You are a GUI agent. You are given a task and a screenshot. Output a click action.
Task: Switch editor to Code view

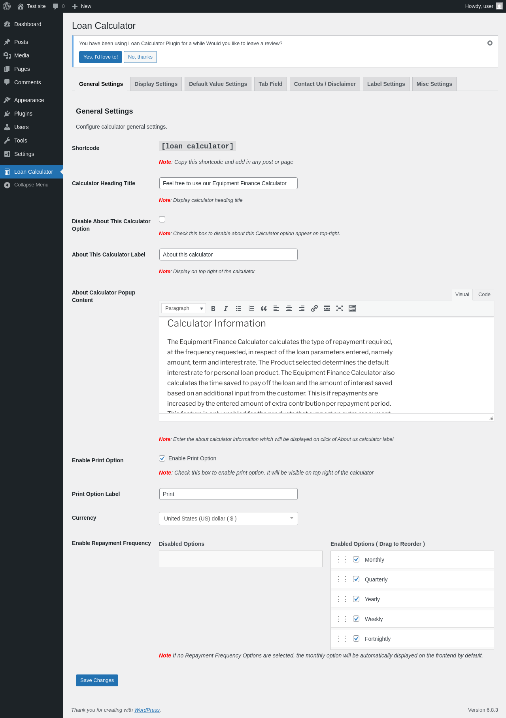click(484, 294)
